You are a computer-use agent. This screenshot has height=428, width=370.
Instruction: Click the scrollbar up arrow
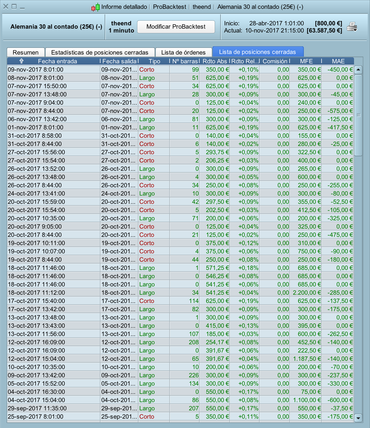358,70
